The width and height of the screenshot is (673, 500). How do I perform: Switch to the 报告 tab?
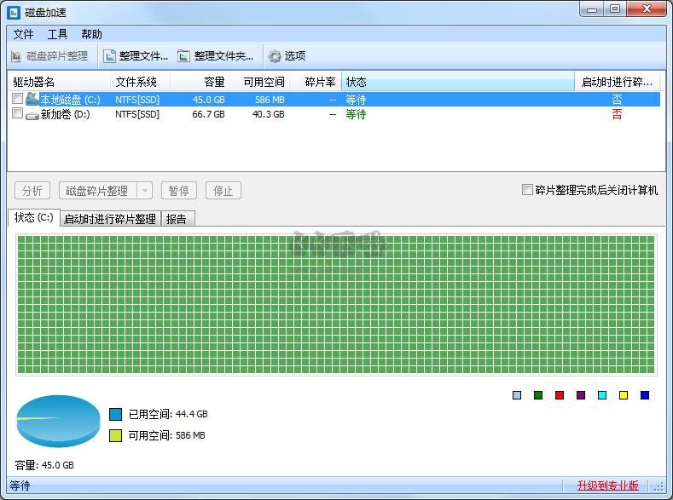click(177, 219)
